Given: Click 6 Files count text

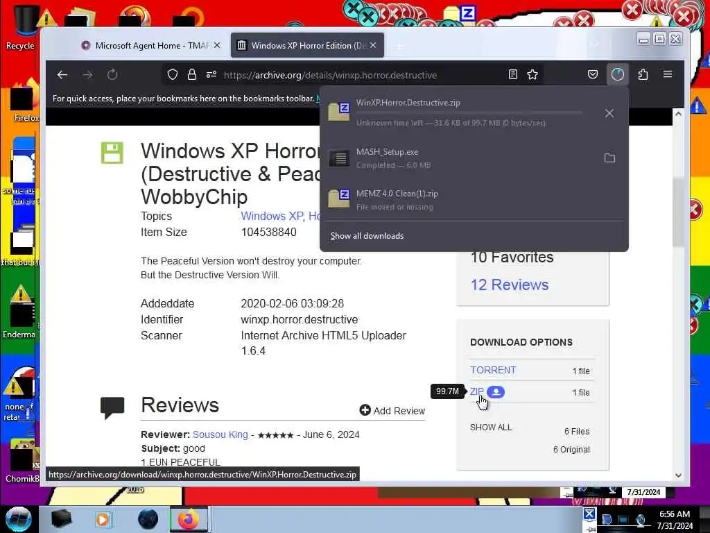Looking at the screenshot, I should click(576, 432).
